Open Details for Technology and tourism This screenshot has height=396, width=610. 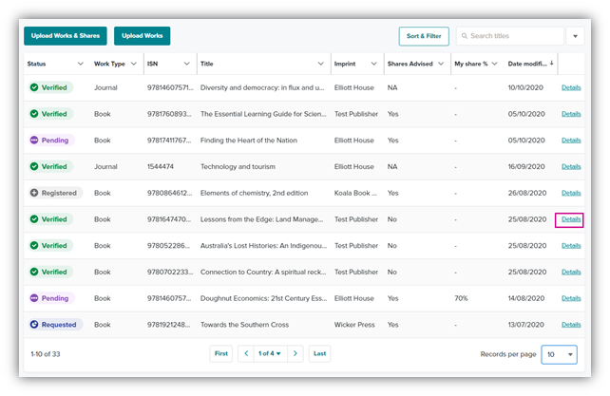[x=571, y=167]
